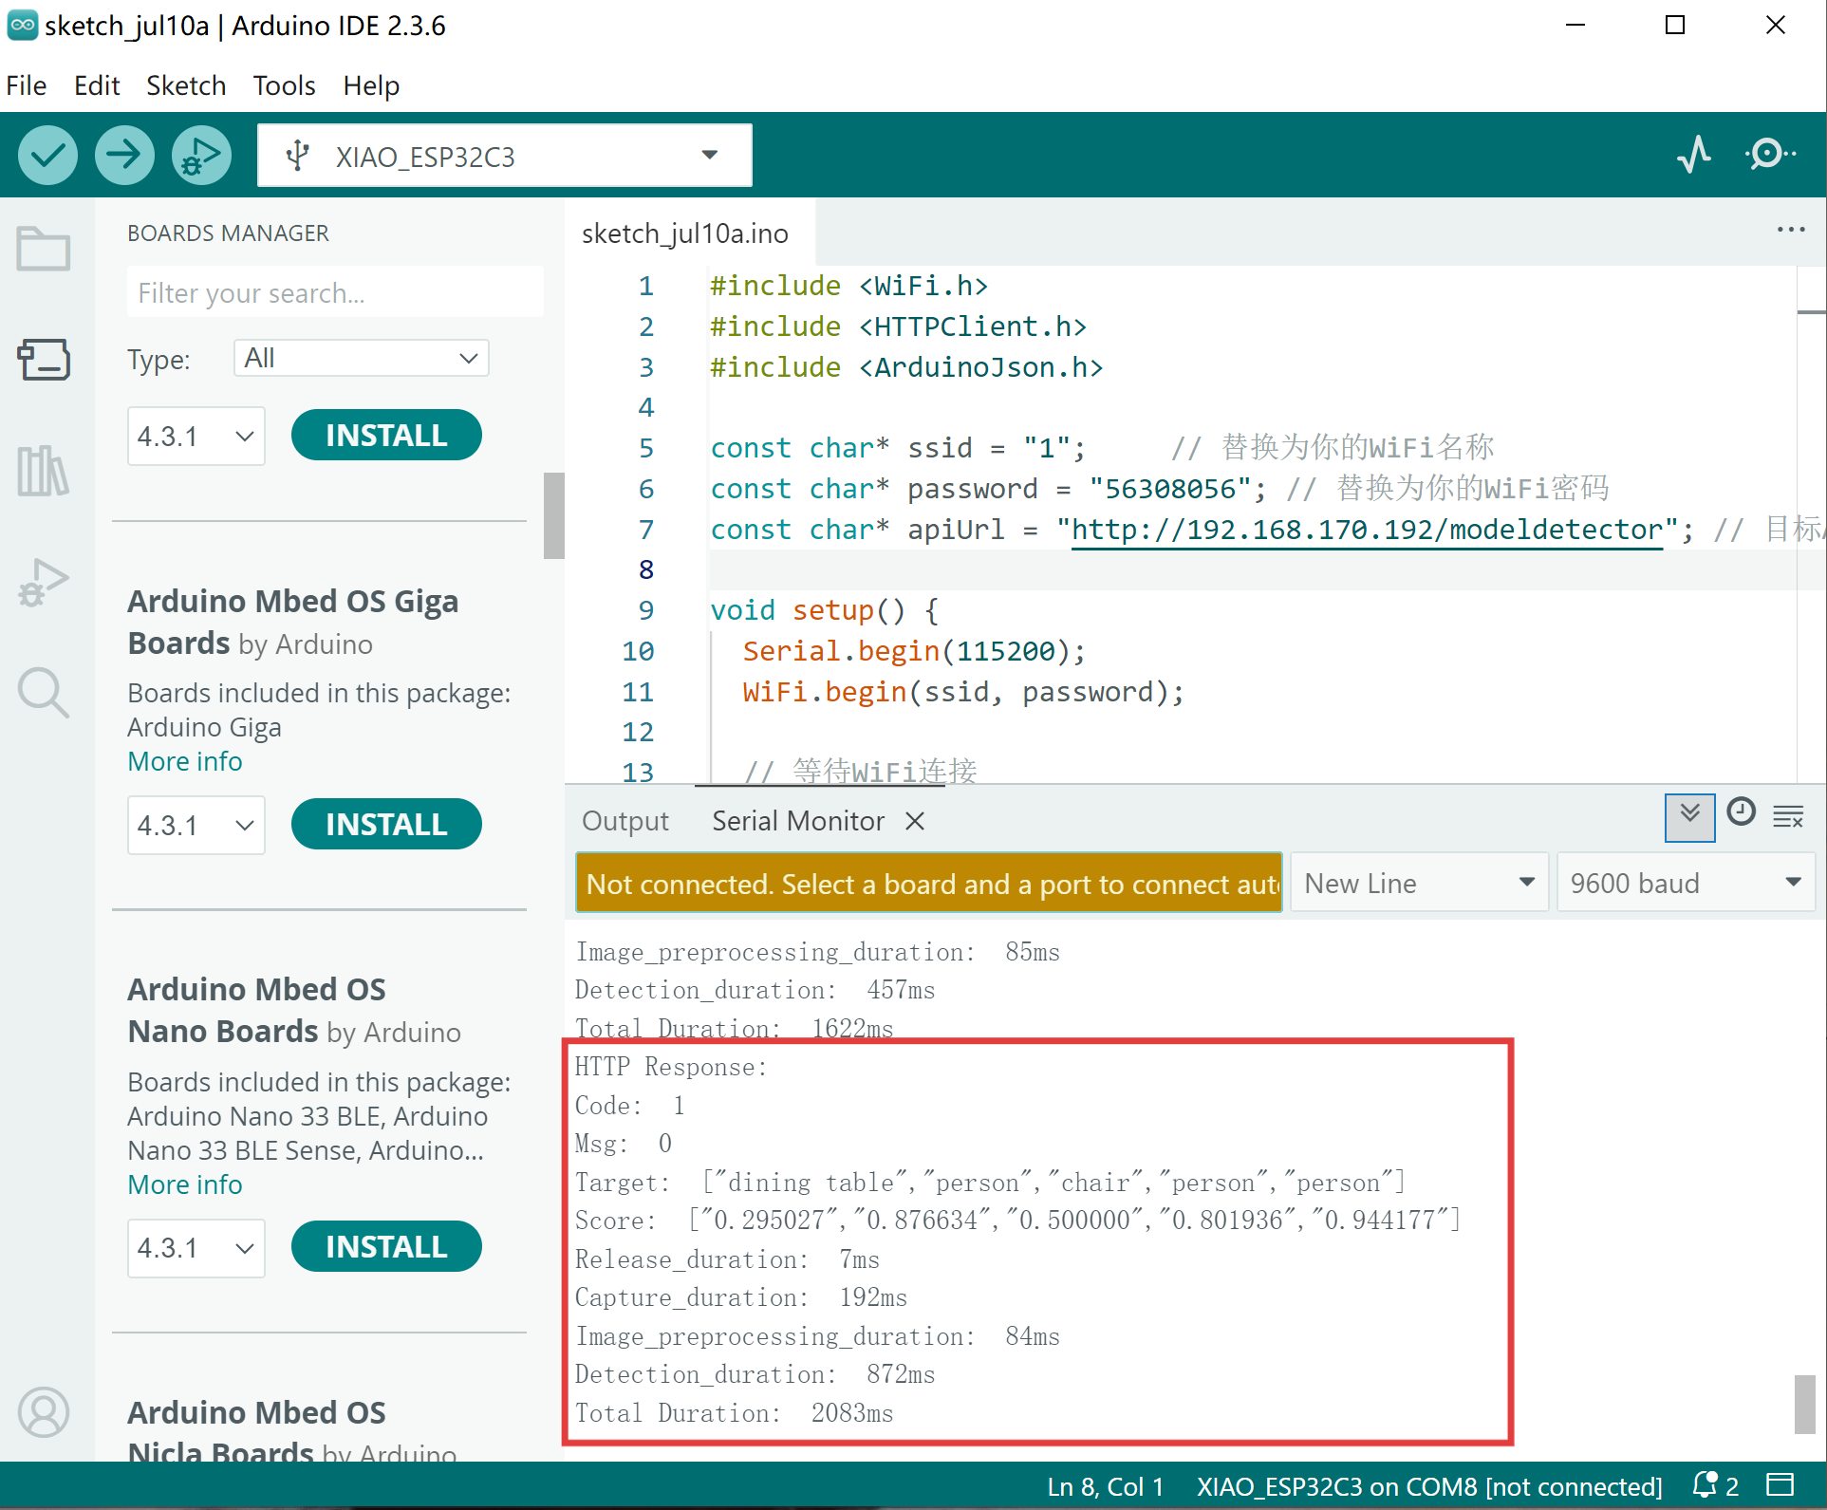Click the Total Duration: 2083ms output line
Screen dimensions: 1827x1510
click(x=734, y=1413)
